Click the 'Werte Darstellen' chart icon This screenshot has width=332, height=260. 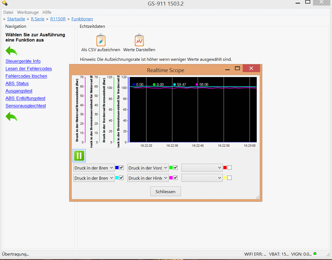point(139,40)
